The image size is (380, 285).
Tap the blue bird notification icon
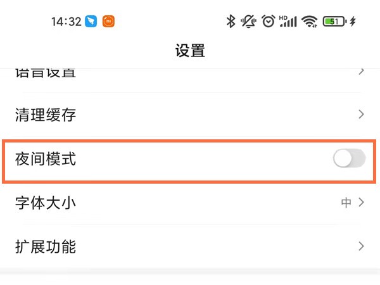[x=92, y=22]
